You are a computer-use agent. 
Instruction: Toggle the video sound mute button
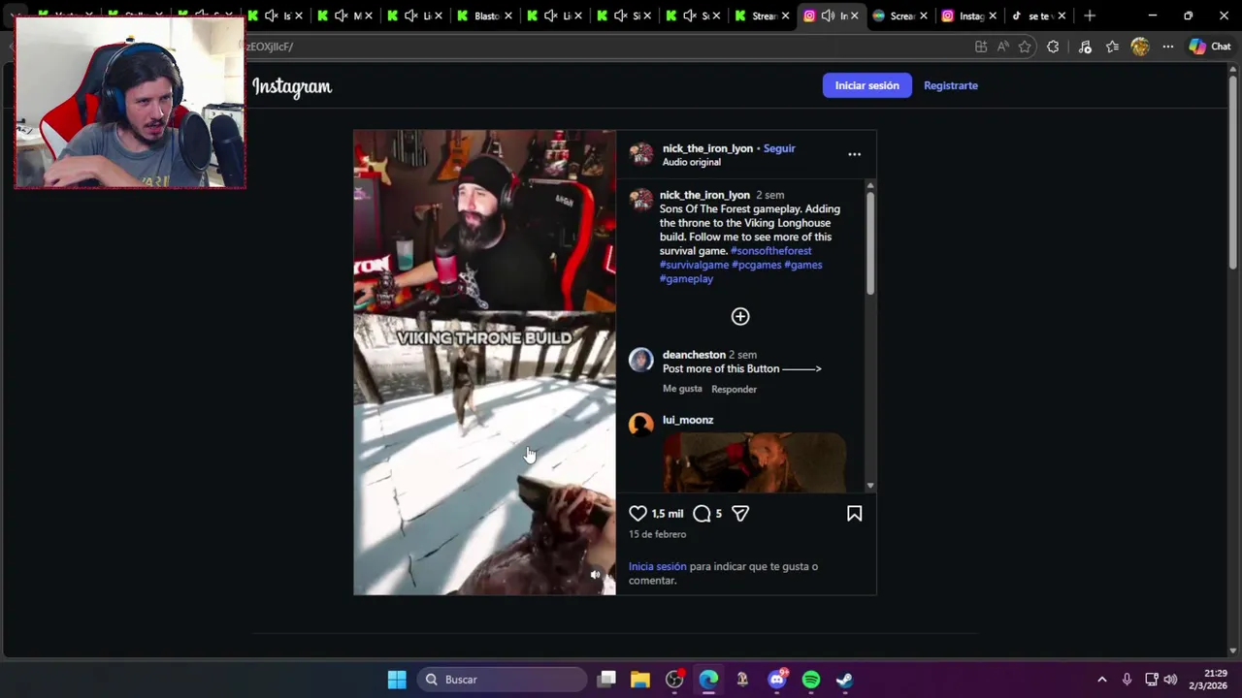596,575
